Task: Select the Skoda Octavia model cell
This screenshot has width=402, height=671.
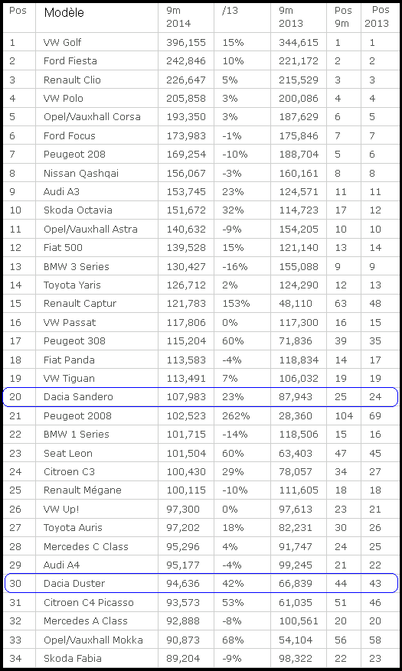Action: 96,210
